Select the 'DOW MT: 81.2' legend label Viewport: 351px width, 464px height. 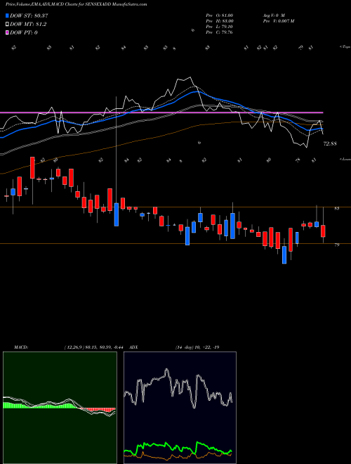pyautogui.click(x=28, y=25)
